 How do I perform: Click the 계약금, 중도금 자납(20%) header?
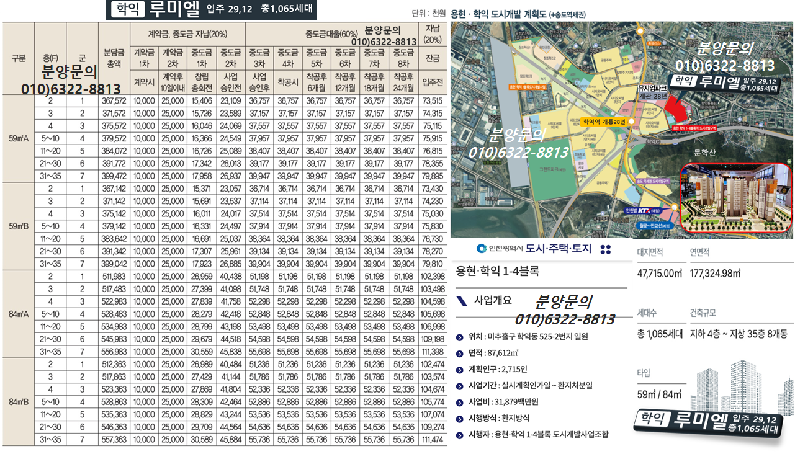188,33
